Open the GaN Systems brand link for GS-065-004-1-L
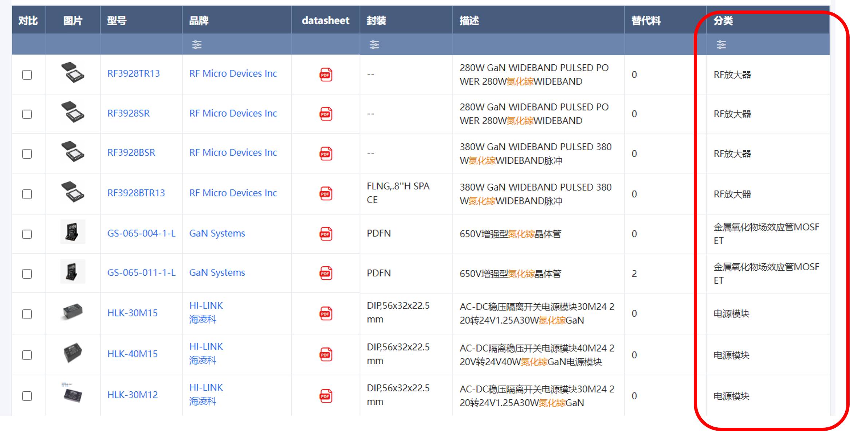850x431 pixels. coord(217,233)
